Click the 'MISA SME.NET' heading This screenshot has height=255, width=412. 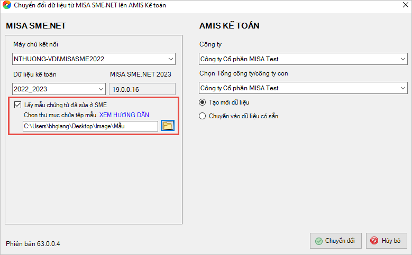click(36, 26)
